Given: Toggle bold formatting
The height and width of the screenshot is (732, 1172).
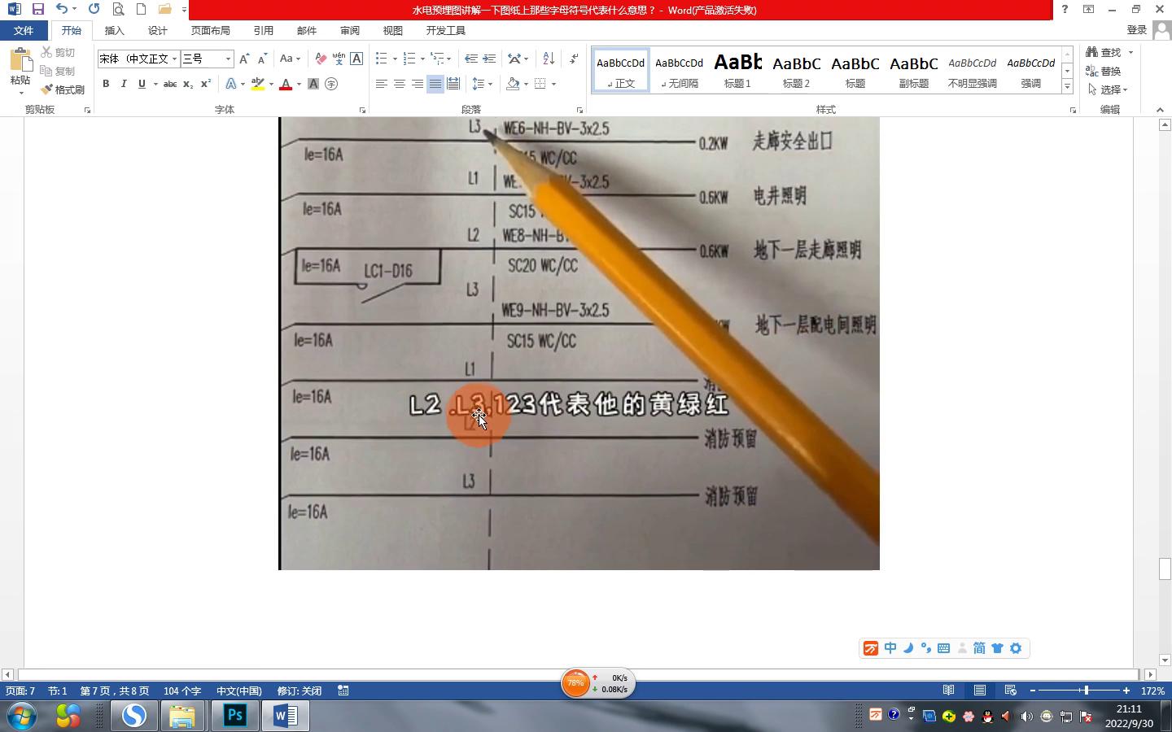Looking at the screenshot, I should click(106, 84).
